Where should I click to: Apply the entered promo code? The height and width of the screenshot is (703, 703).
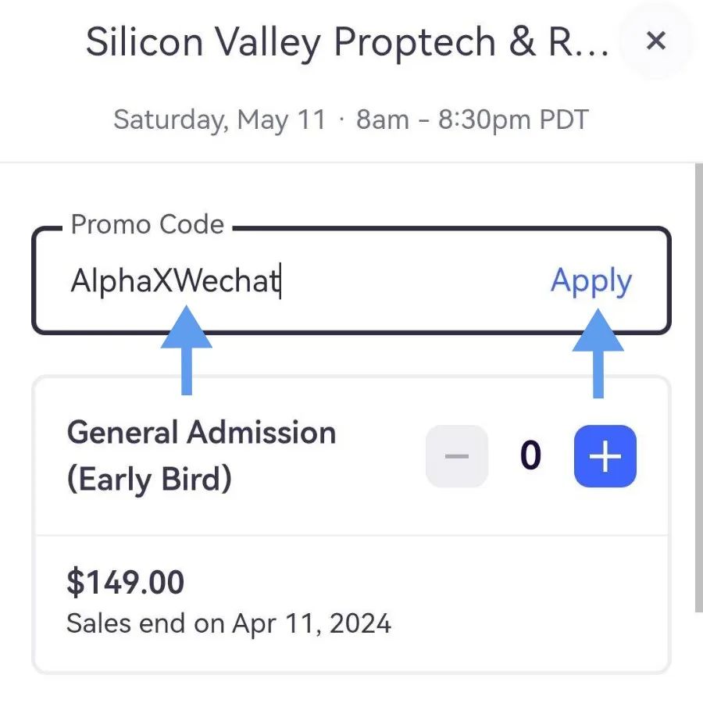[x=591, y=281]
